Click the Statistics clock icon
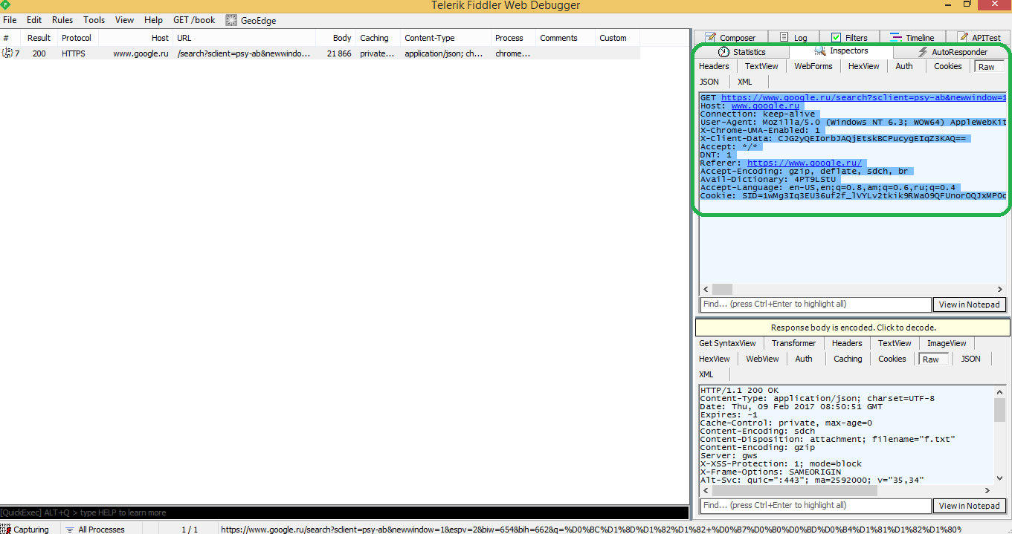1012x534 pixels. (723, 52)
